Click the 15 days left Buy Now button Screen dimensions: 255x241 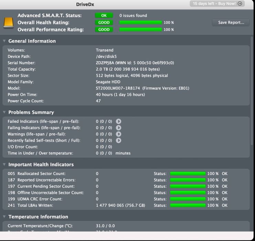pos(217,3)
